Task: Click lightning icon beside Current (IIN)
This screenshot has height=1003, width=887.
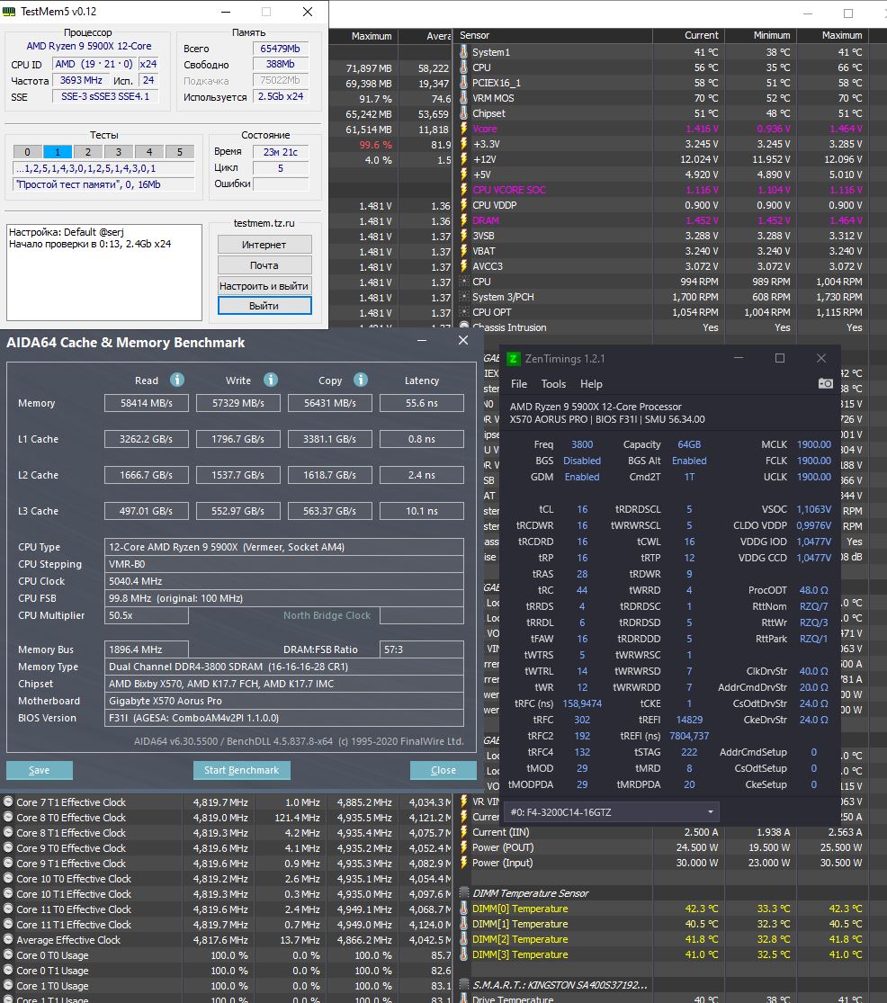Action: [x=463, y=831]
